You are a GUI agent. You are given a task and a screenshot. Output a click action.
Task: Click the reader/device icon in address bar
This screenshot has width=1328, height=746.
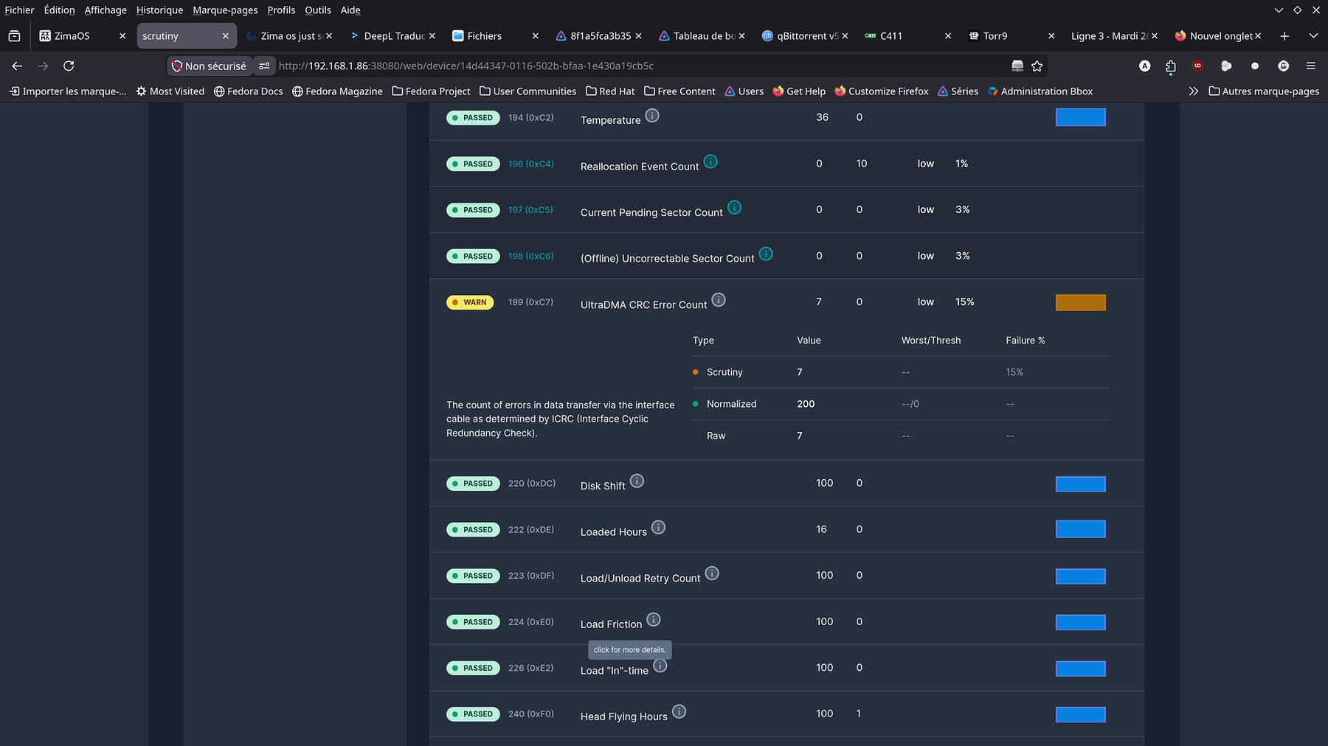click(1017, 66)
